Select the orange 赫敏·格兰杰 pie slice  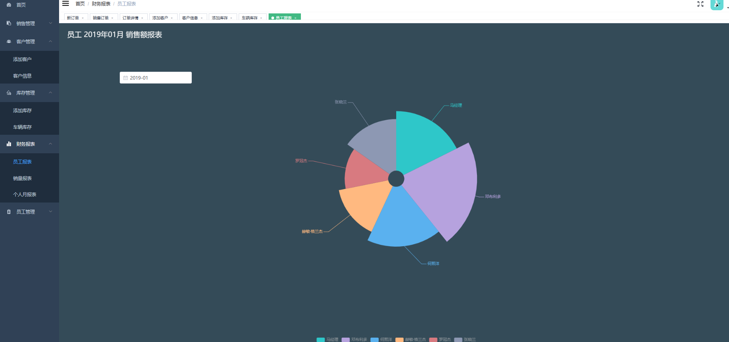364,205
